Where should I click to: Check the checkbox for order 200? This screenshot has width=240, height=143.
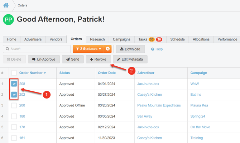click(x=14, y=105)
